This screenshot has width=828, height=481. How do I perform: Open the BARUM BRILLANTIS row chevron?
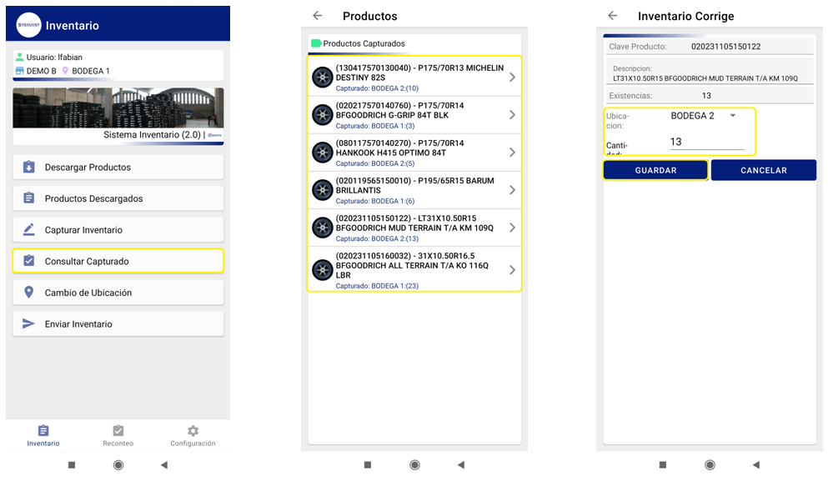[x=512, y=190]
